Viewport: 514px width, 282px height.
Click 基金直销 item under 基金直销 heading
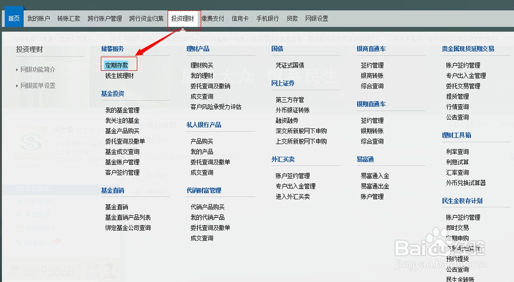point(117,207)
